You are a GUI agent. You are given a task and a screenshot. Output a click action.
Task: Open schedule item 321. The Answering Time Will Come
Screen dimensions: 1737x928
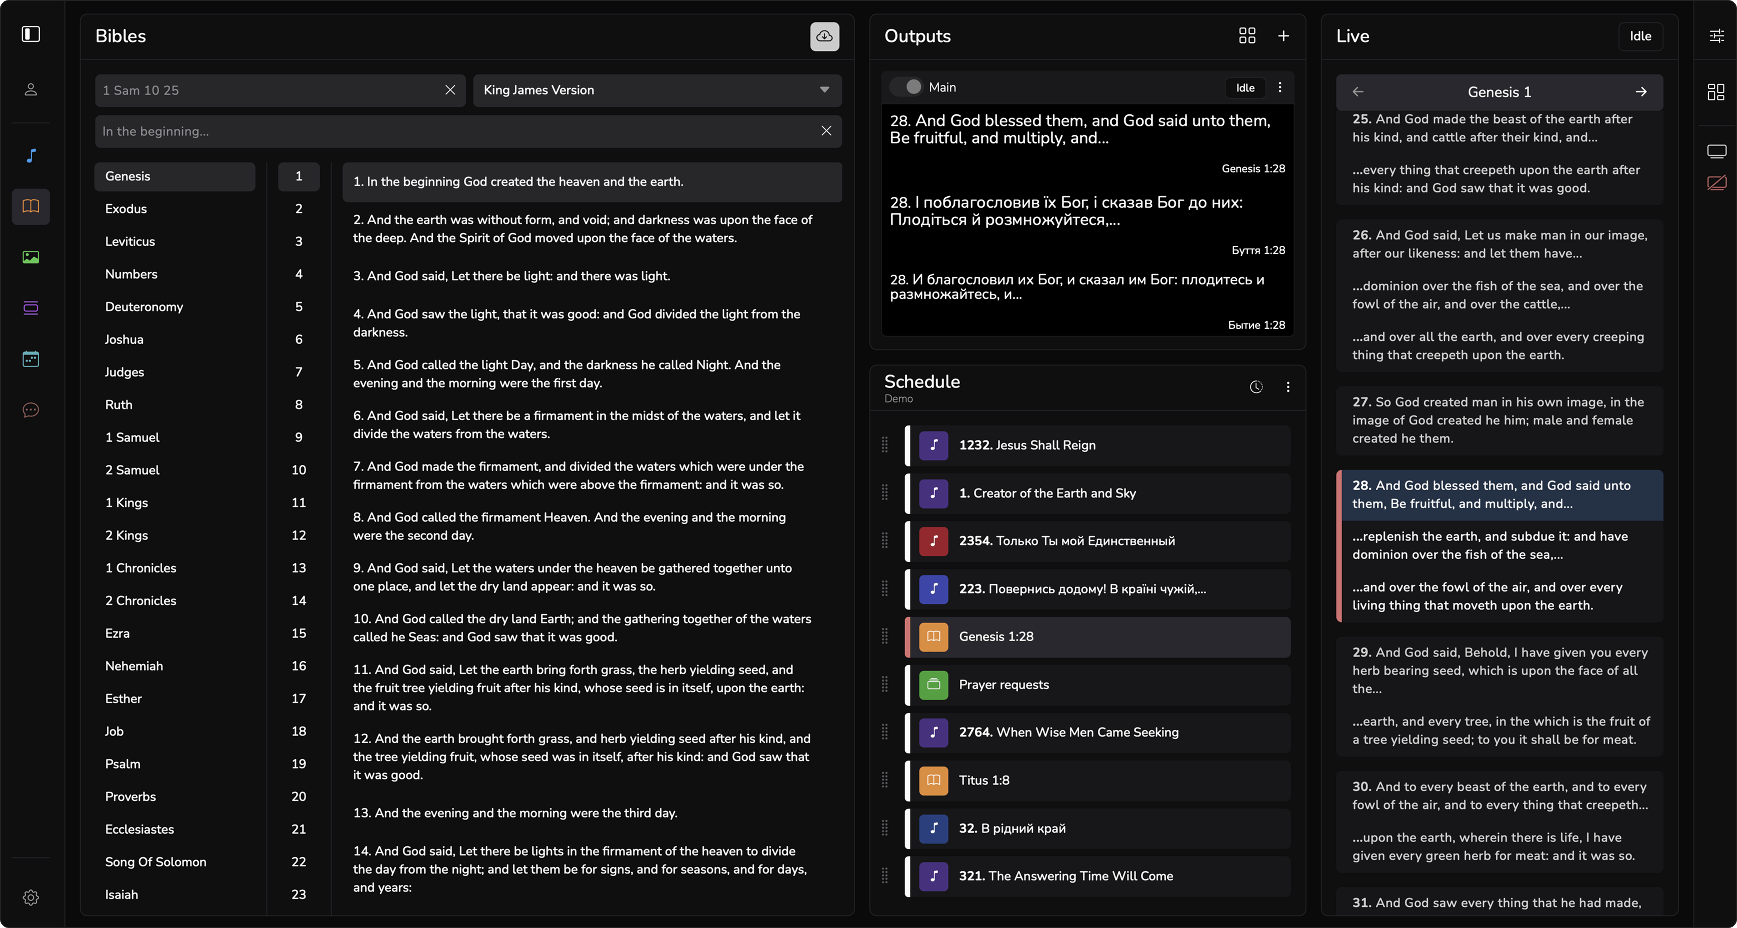point(1098,876)
